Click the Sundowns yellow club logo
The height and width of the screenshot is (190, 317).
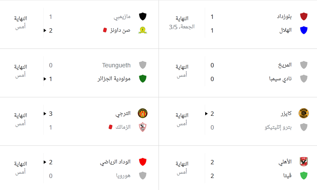click(x=143, y=30)
